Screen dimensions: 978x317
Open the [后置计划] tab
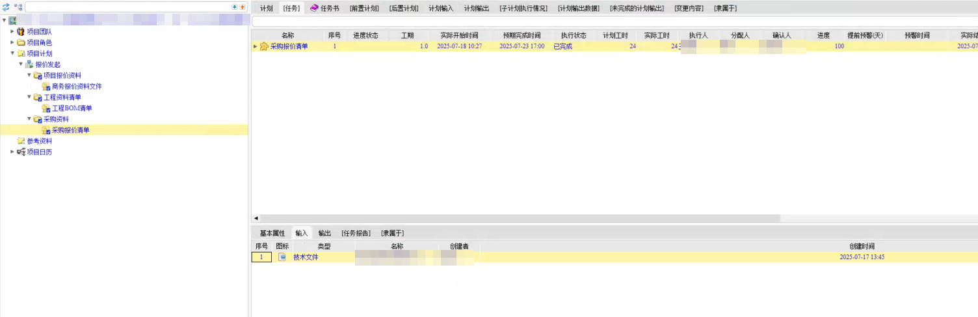point(404,8)
